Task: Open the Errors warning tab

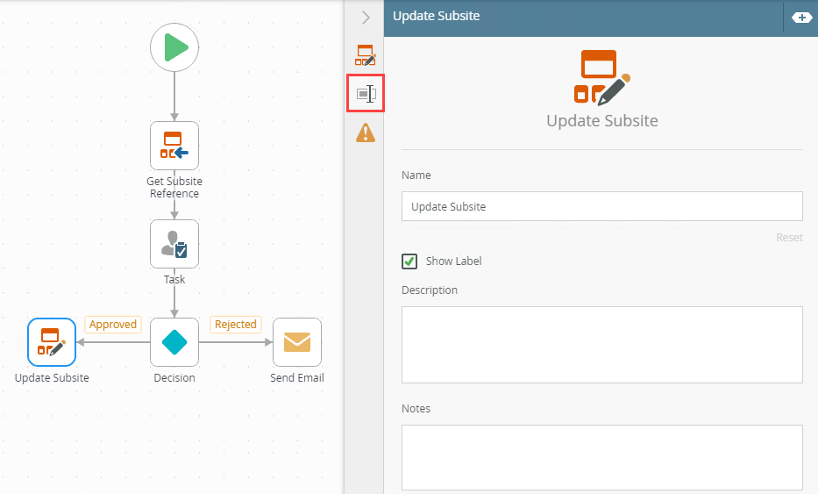Action: click(366, 132)
